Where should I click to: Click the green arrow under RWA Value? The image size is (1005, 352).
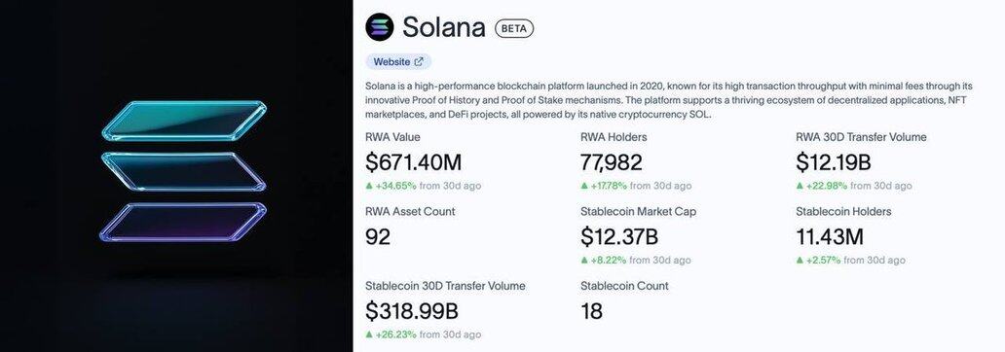(368, 187)
